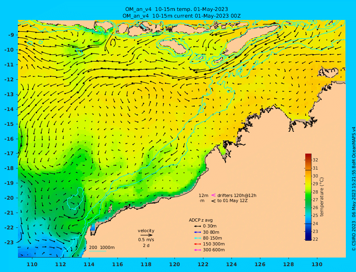The height and width of the screenshot is (272, 356).
Task: Click the longitude axis label '110'
Action: click(x=32, y=264)
